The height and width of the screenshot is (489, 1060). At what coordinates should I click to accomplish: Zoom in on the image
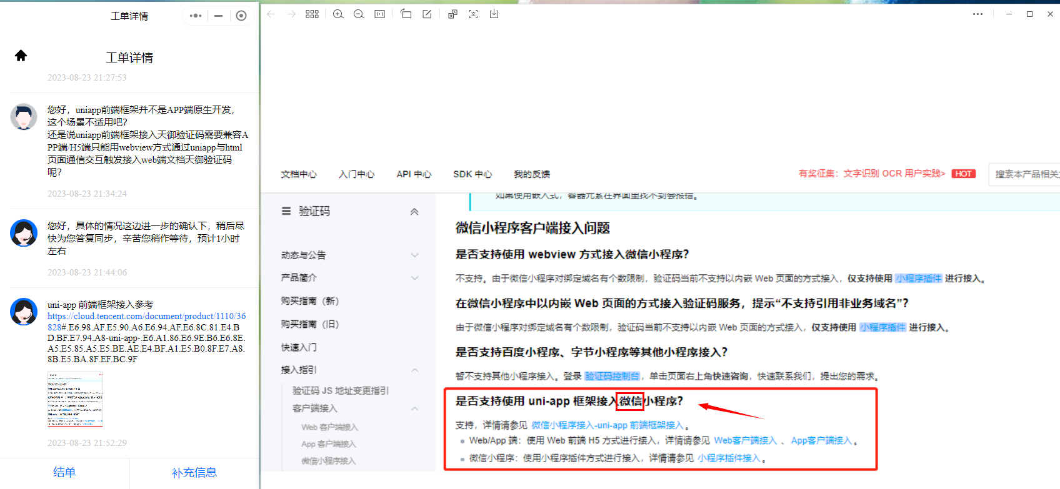point(338,14)
